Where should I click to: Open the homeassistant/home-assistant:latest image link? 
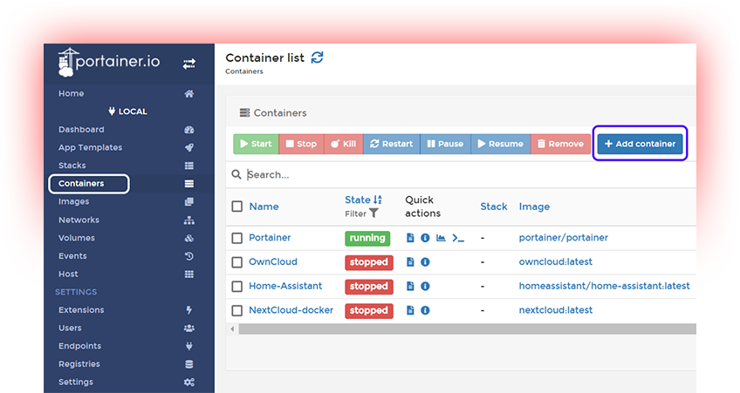(x=604, y=286)
